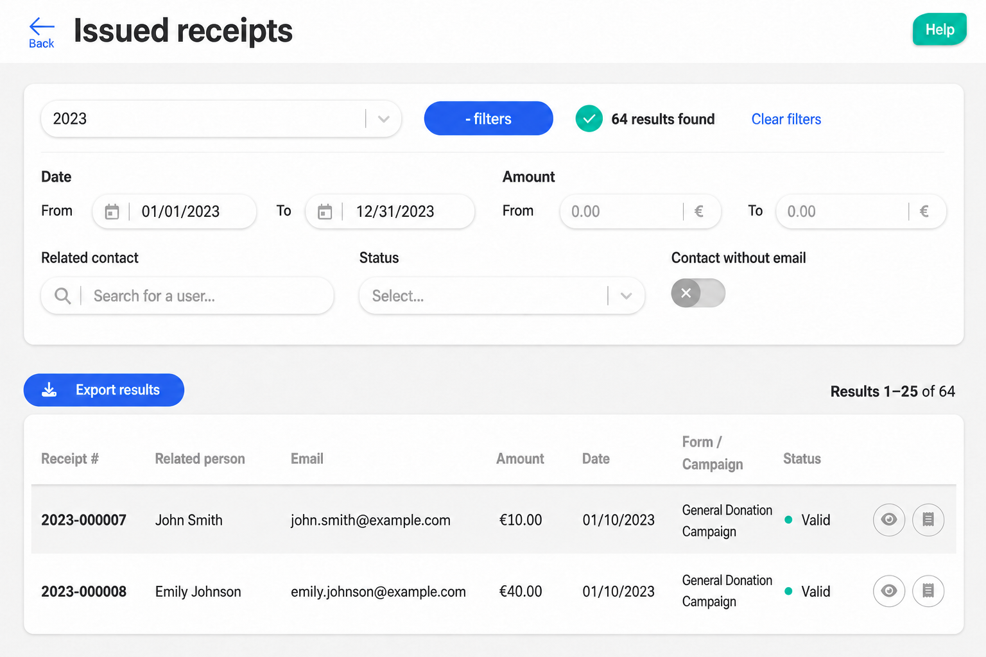This screenshot has width=986, height=657.
Task: View receipt 2023-000008 with eye icon
Action: pos(889,591)
